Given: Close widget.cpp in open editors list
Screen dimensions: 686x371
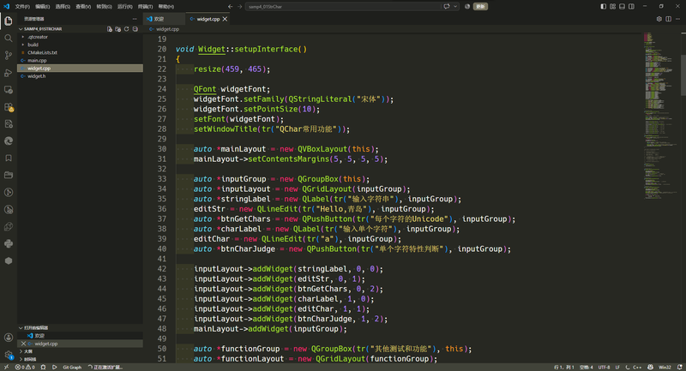Looking at the screenshot, I should coord(24,344).
